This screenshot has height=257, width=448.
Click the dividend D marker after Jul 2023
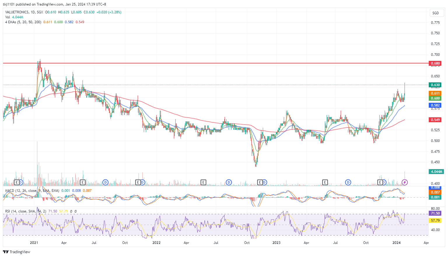pyautogui.click(x=348, y=182)
